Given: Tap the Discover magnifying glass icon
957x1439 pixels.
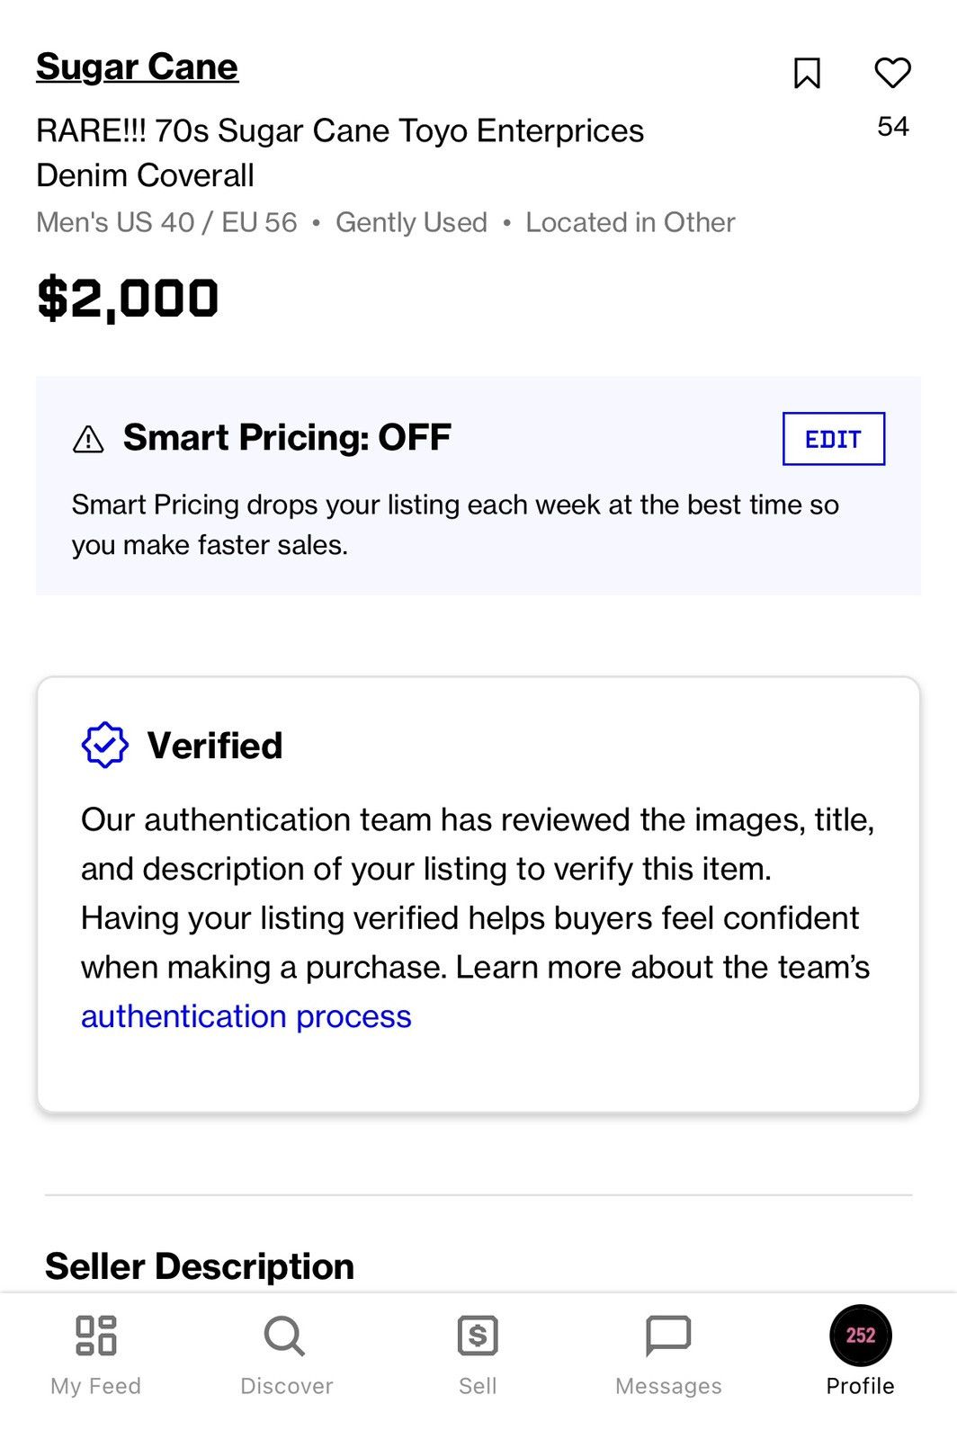Looking at the screenshot, I should [x=285, y=1336].
